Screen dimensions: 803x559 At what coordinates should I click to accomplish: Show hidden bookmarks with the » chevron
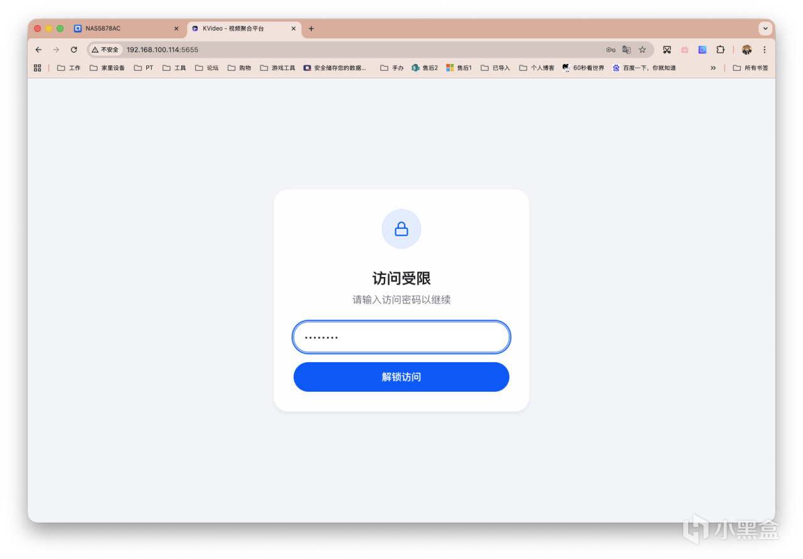[x=713, y=68]
